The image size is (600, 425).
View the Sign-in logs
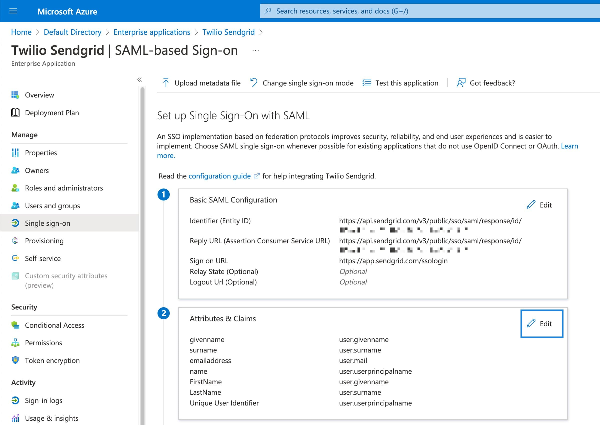click(43, 400)
